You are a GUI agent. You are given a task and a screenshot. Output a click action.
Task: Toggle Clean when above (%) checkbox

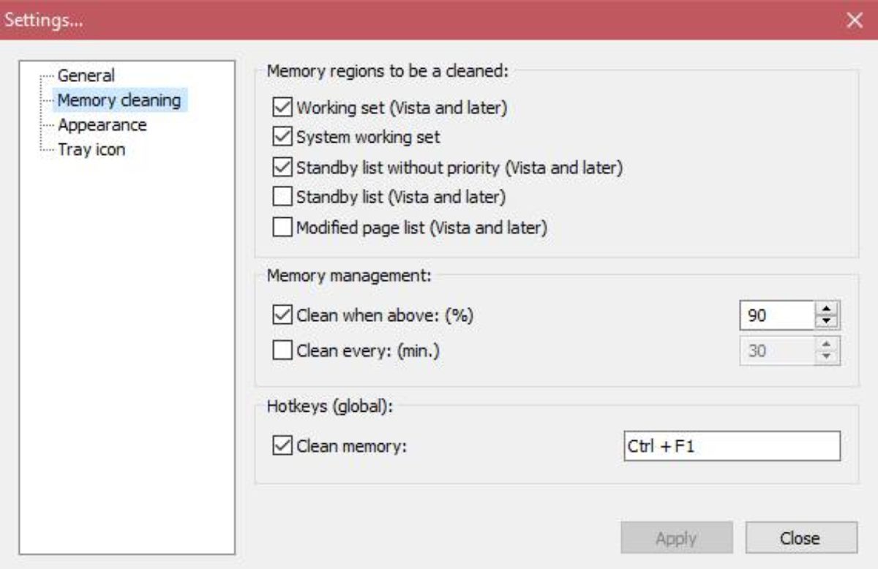pos(282,316)
